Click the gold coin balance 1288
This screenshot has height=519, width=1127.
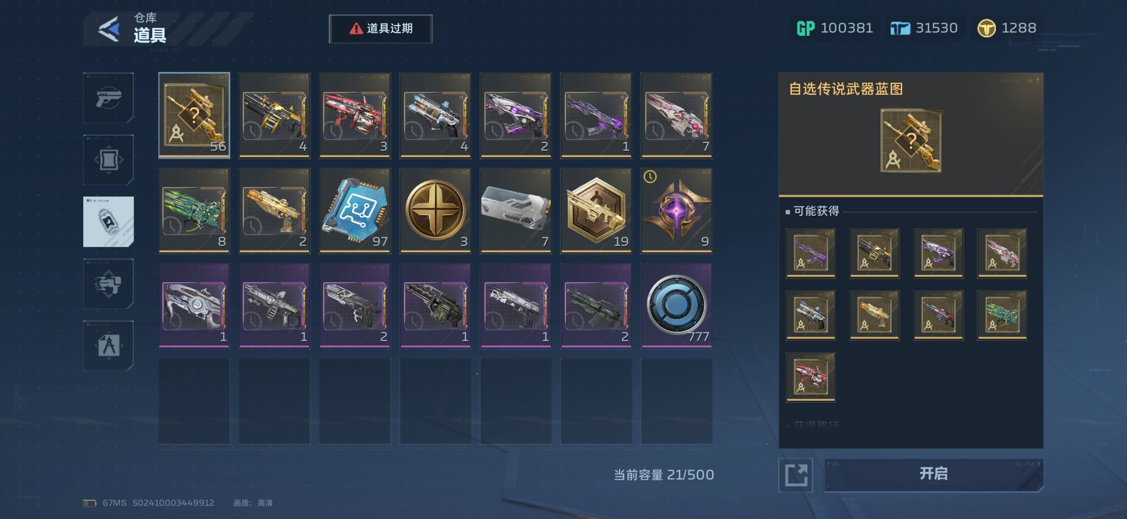point(1007,28)
